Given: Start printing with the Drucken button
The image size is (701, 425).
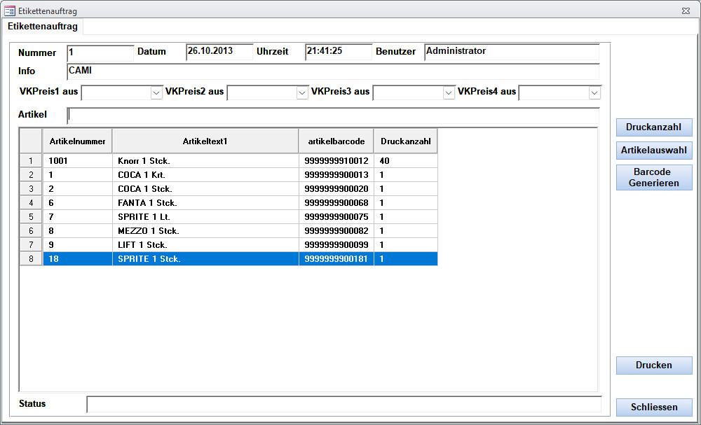Looking at the screenshot, I should point(653,365).
